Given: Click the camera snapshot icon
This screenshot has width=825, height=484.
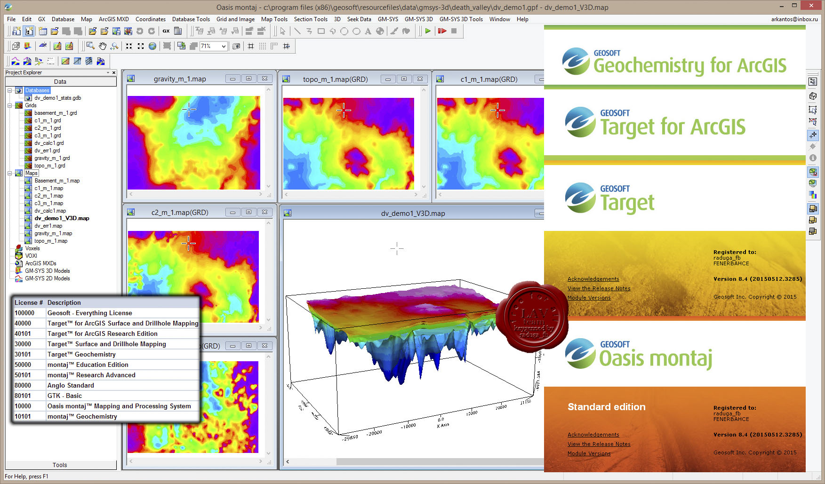Looking at the screenshot, I should [236, 46].
